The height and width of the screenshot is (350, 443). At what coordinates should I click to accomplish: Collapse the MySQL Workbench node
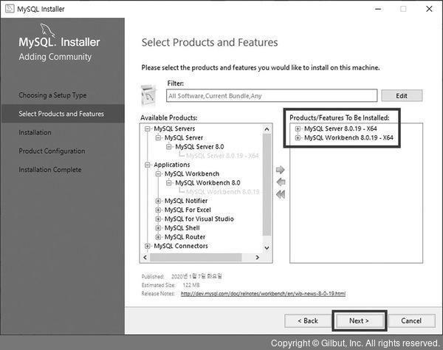tap(158, 174)
